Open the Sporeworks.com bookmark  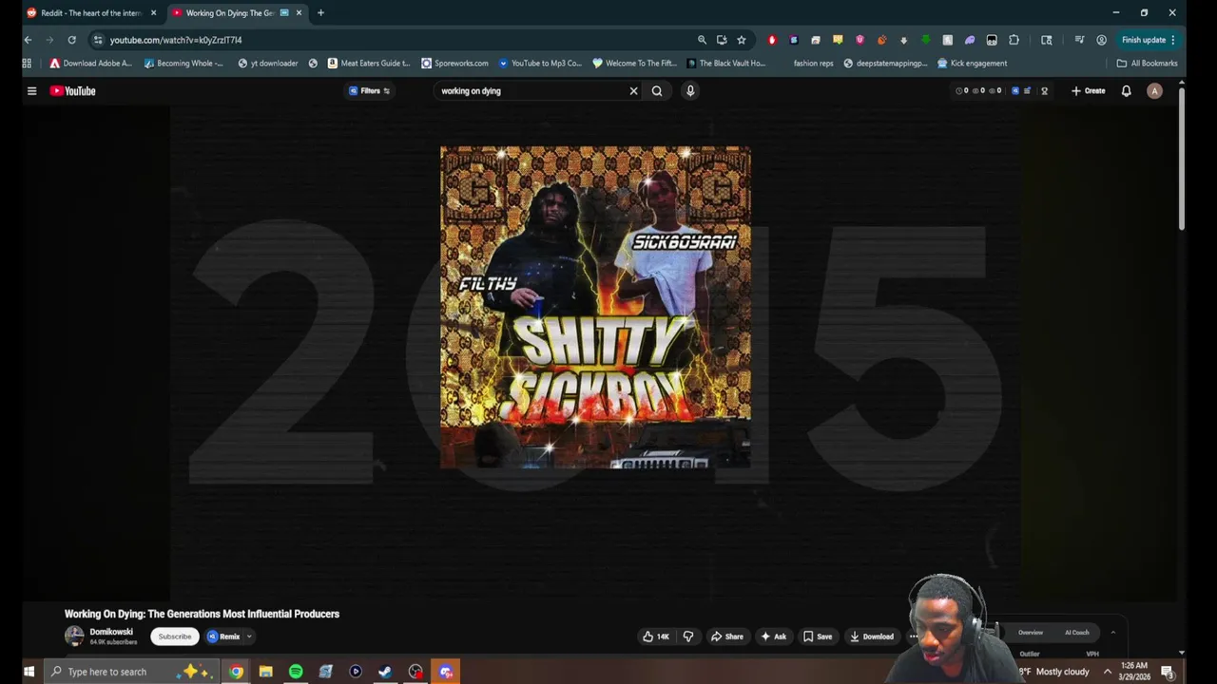click(x=454, y=64)
